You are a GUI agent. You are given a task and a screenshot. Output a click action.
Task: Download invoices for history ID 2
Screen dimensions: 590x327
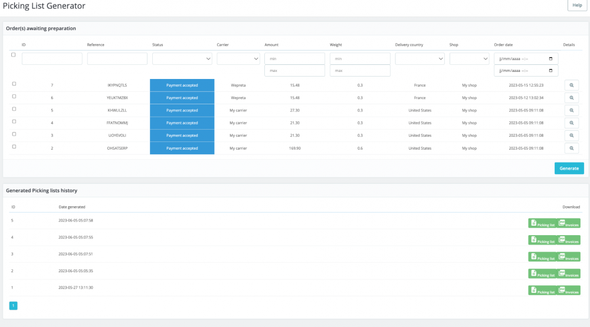coord(568,273)
